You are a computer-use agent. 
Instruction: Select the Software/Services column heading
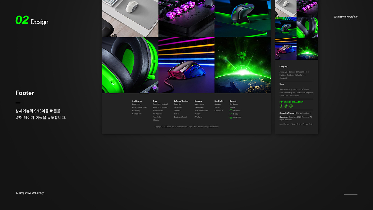click(x=181, y=101)
